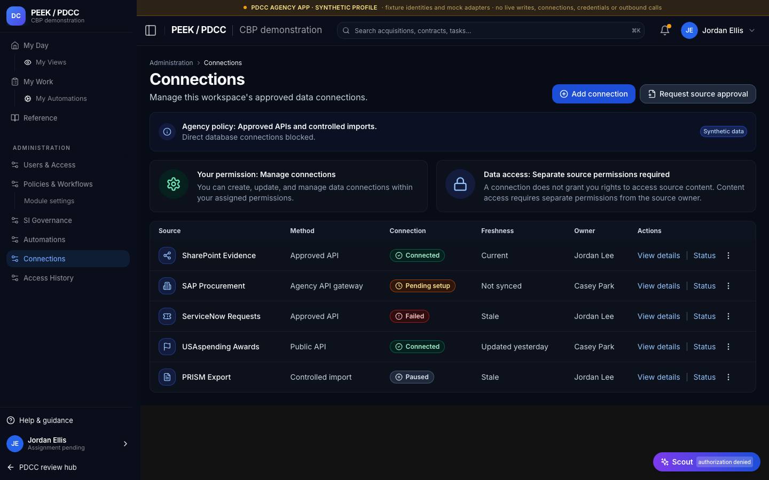Expand Jordan Ellis profile chevron in sidebar
Screen dimensions: 769x480
pos(125,444)
